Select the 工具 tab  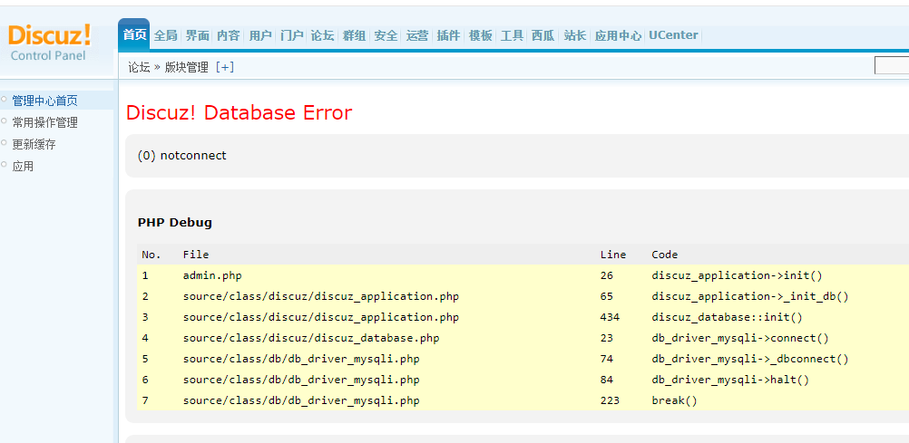(512, 35)
